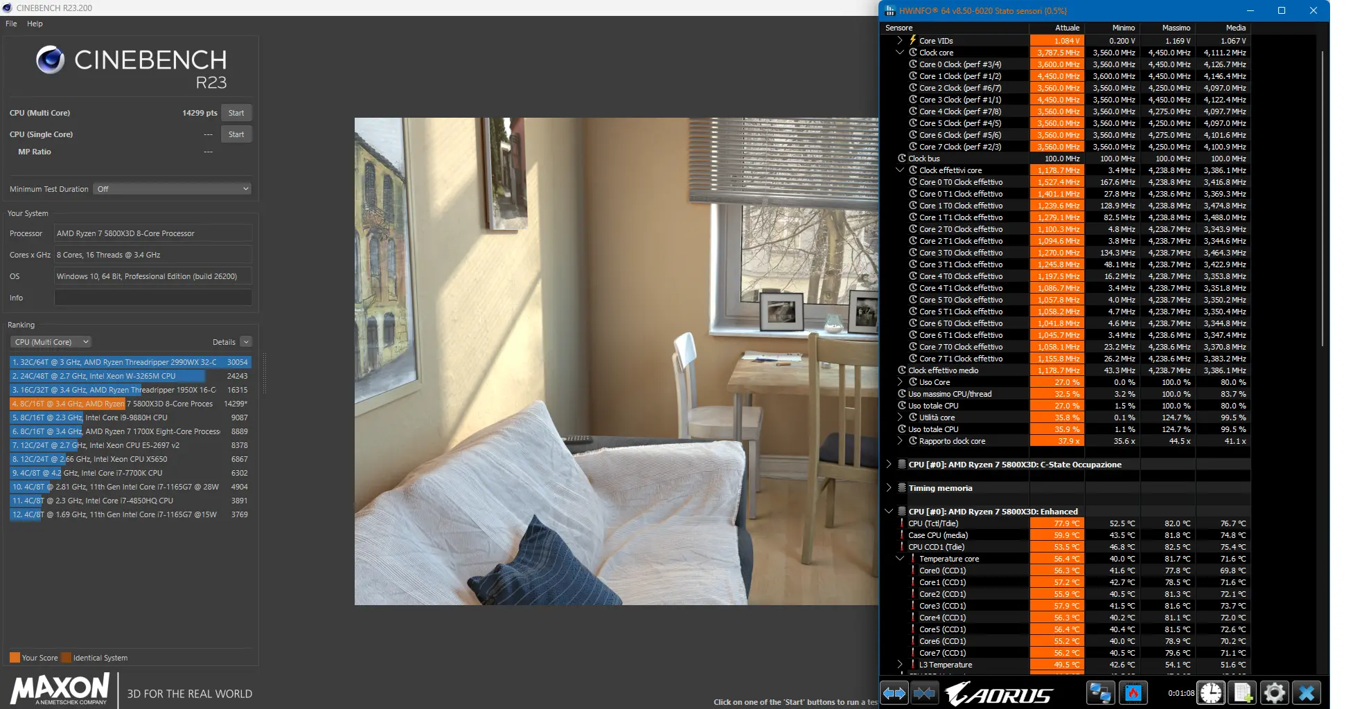The image size is (1346, 709).
Task: Click the icon beside Uso massimo CPU/thread
Action: 902,393
